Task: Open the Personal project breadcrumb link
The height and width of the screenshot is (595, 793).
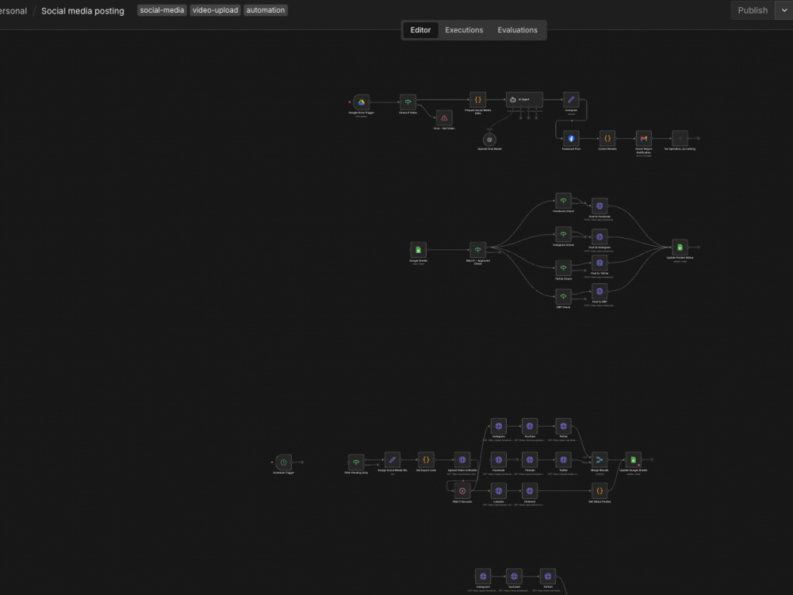Action: coord(13,10)
